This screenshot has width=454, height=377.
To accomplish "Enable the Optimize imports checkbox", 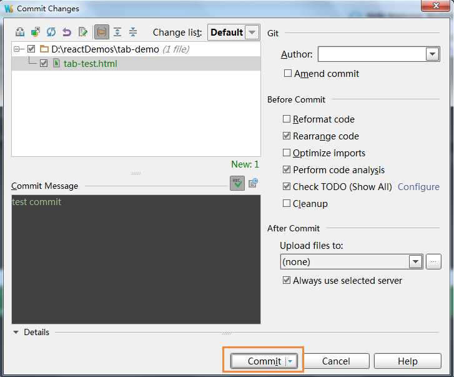I will (x=287, y=153).
